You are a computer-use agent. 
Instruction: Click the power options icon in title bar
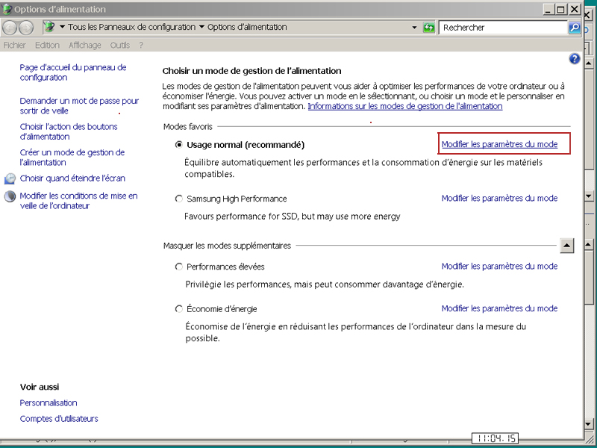click(x=7, y=9)
